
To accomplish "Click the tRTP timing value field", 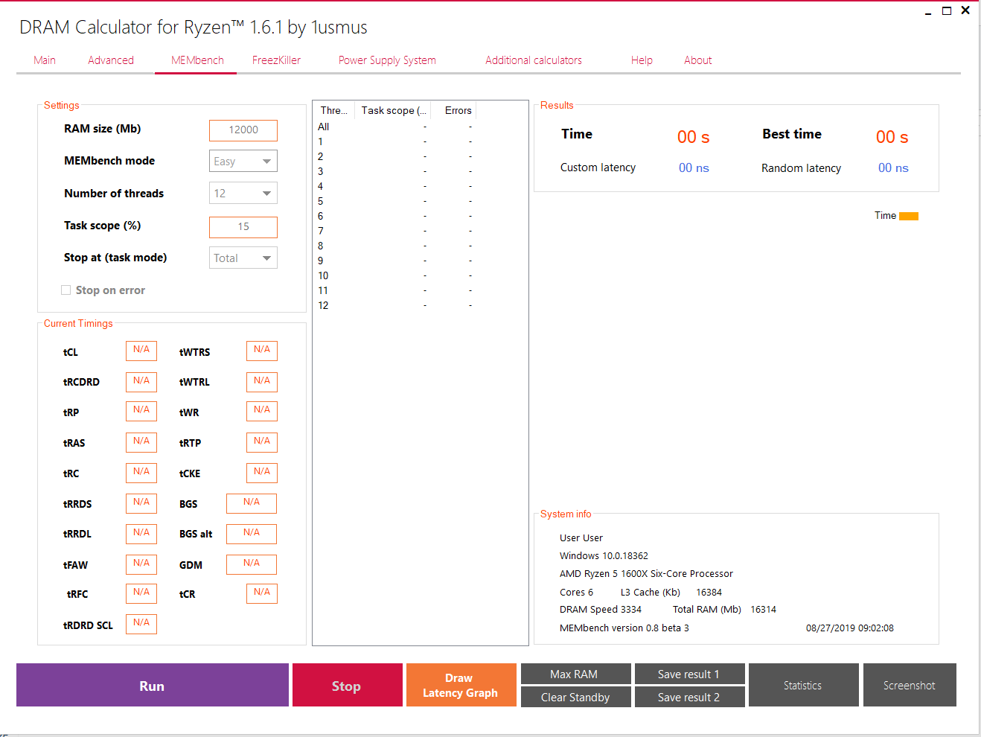I will click(x=262, y=442).
